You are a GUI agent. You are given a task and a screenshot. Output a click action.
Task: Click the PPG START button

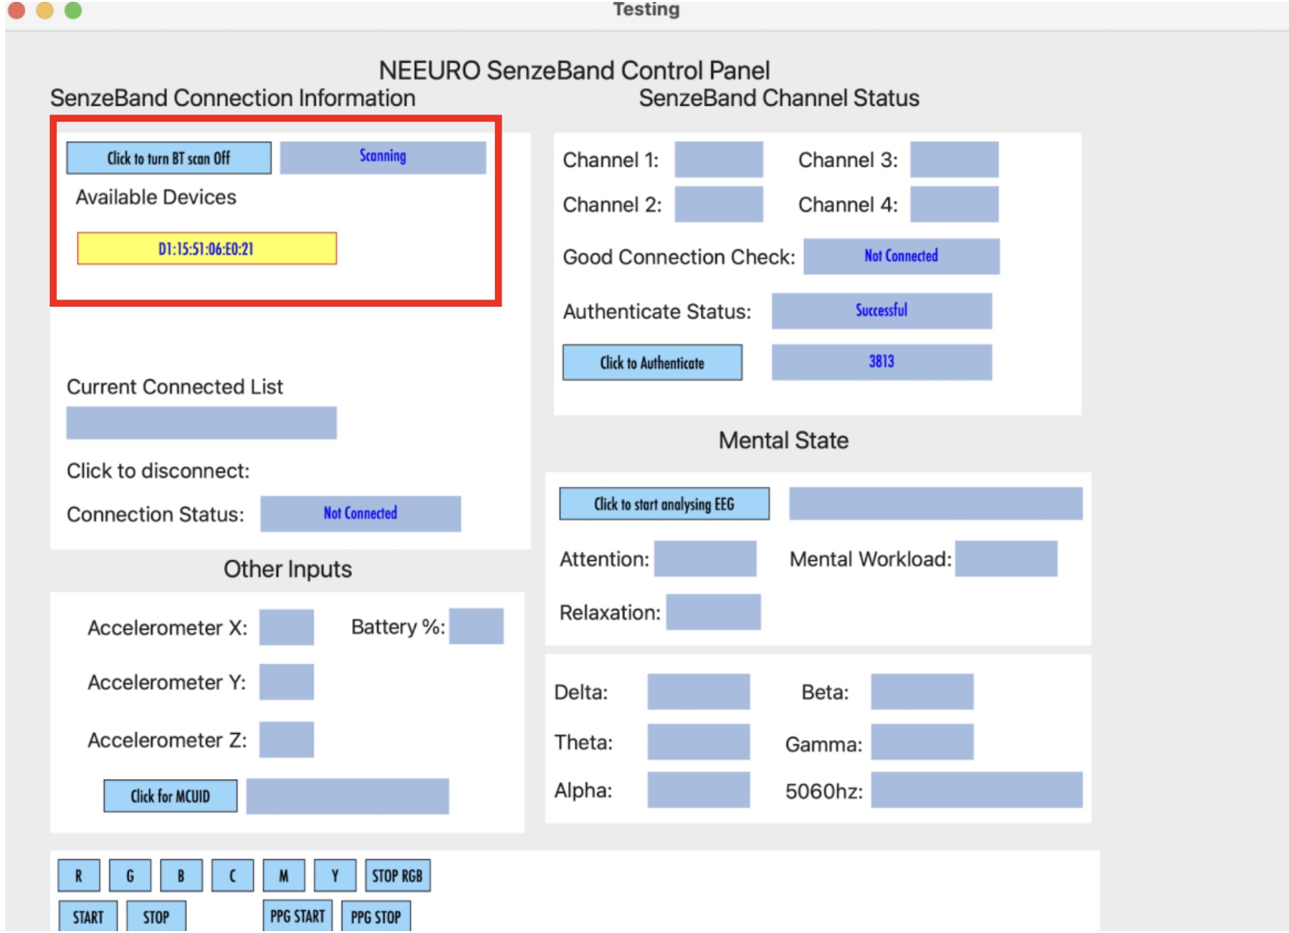297,916
